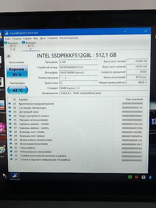Image resolution: width=156 pixels, height=208 pixels.
Task: Select the Единицы данных - чтение row
Action: pos(76,124)
